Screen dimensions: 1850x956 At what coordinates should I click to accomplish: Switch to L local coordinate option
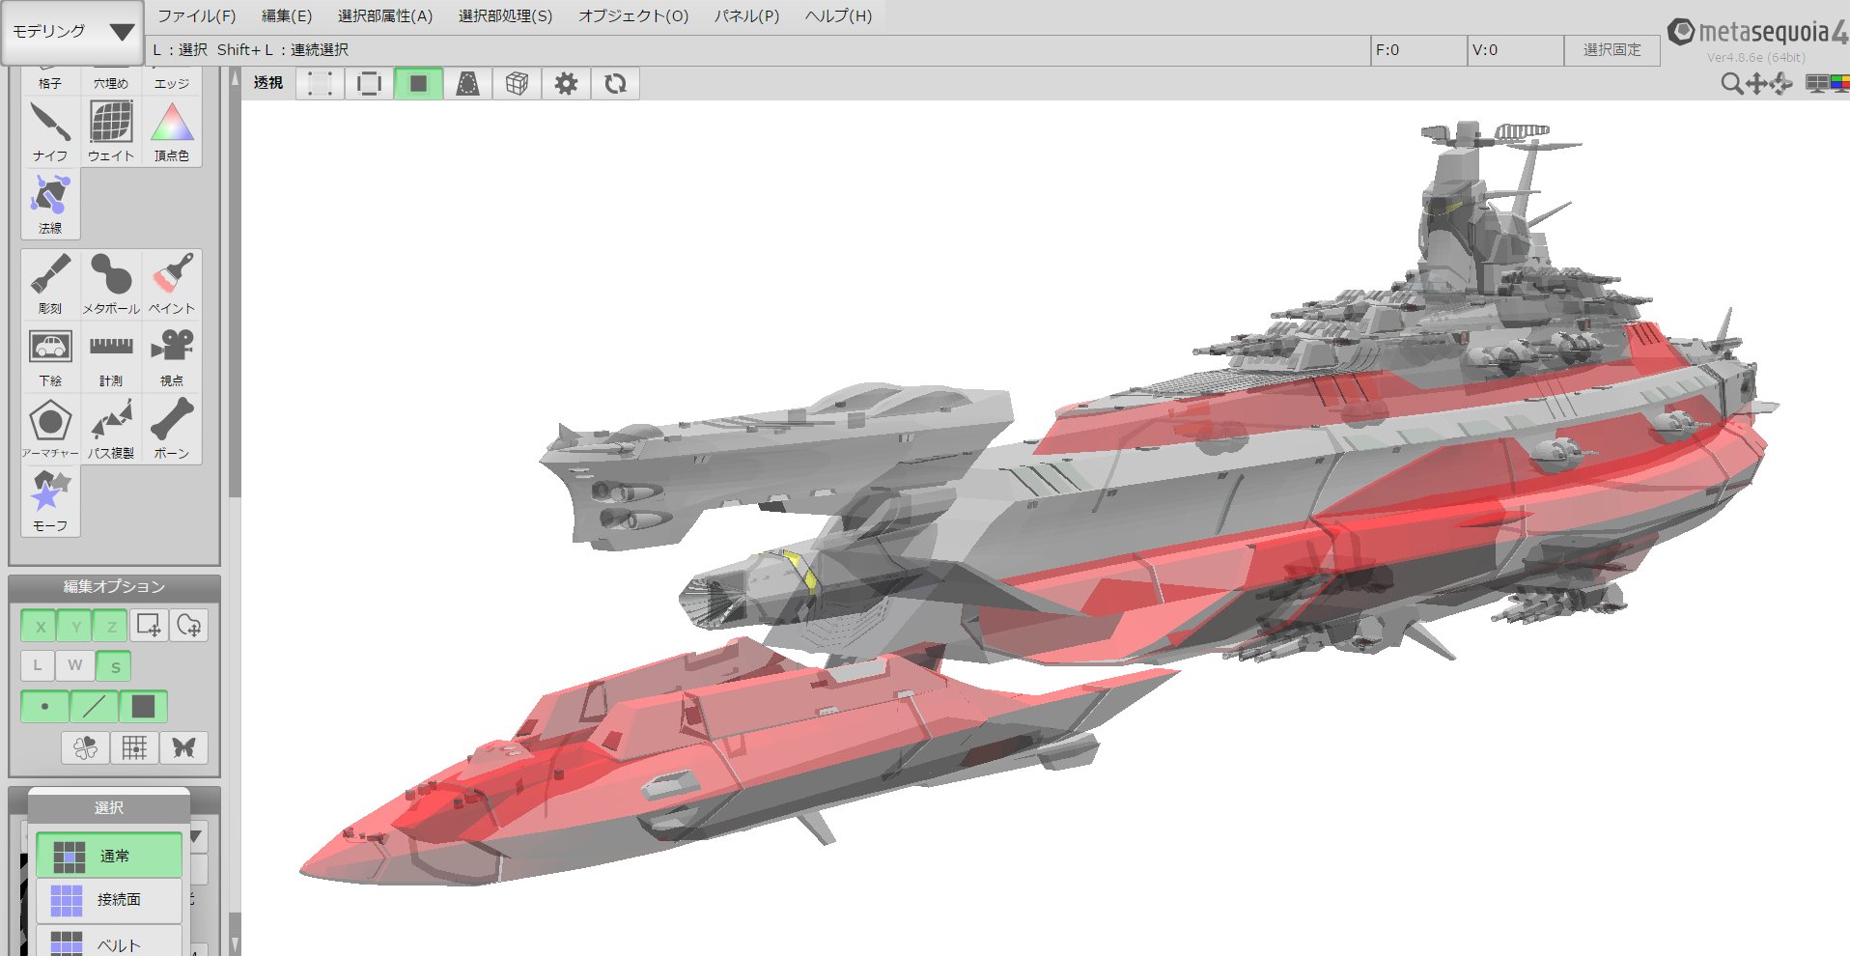pos(38,665)
